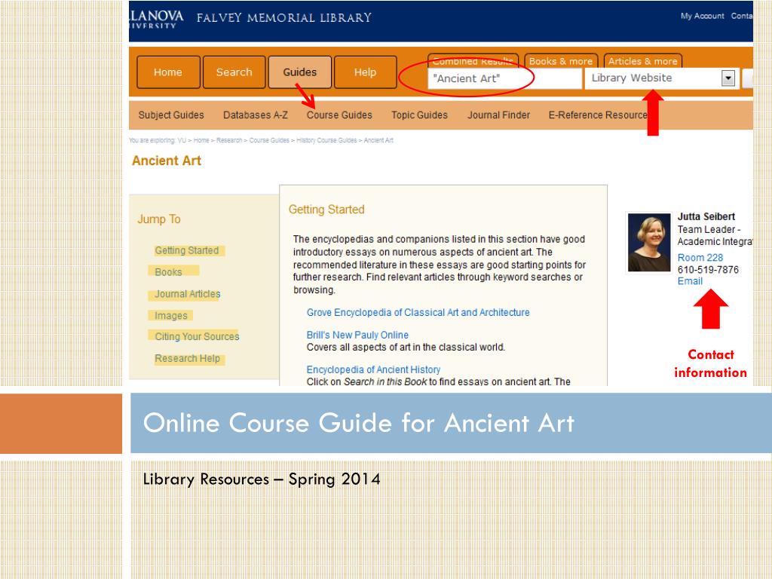This screenshot has height=579, width=772.
Task: Click Course Guides breadcrumb link
Action: (269, 140)
